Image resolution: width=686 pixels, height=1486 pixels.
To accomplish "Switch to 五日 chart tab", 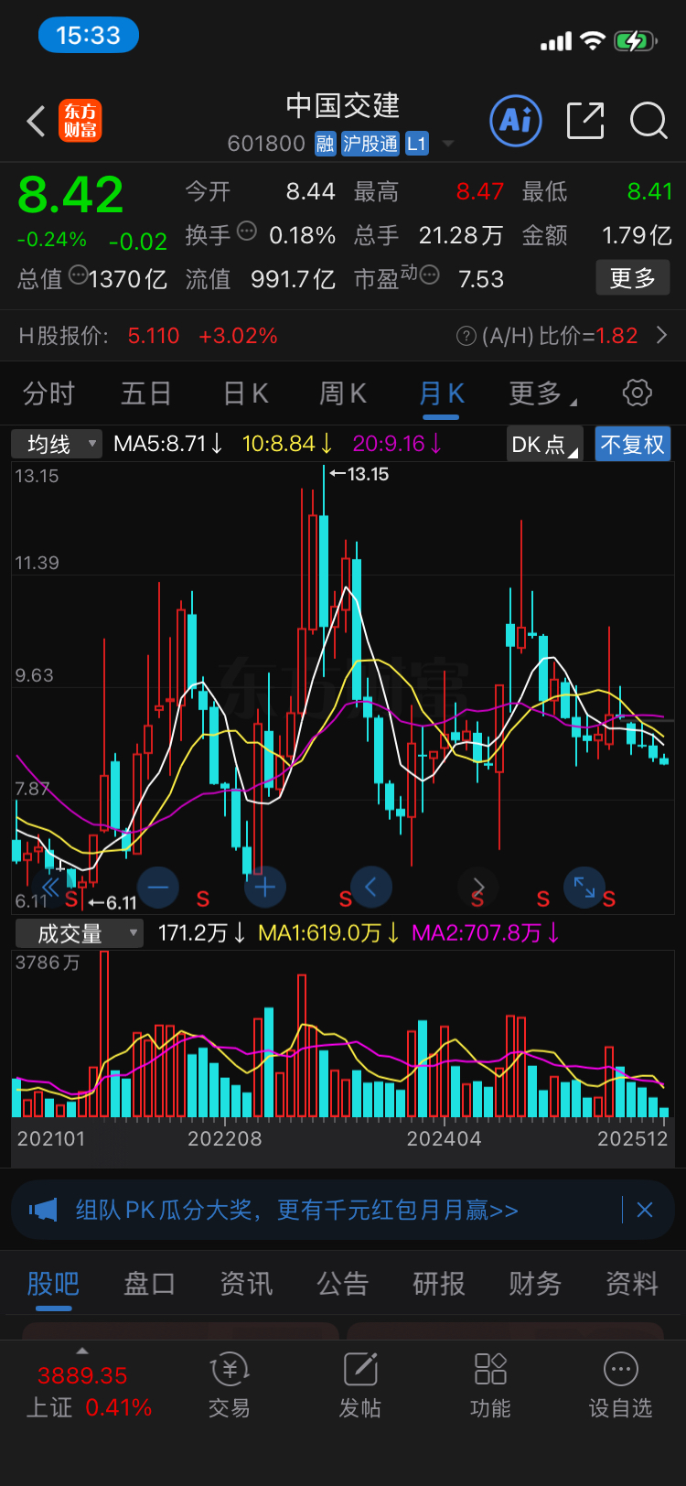I will tap(146, 393).
